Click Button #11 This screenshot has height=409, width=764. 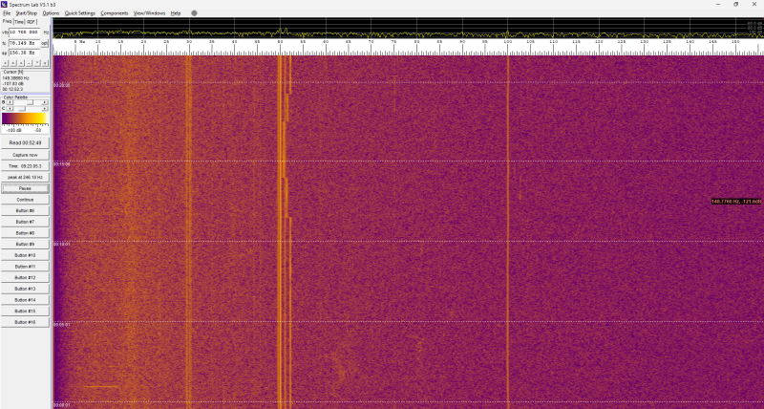tap(25, 267)
